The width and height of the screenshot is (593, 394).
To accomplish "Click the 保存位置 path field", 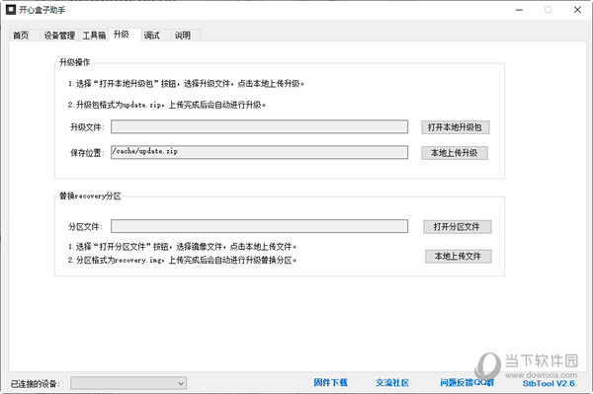I will click(x=259, y=152).
